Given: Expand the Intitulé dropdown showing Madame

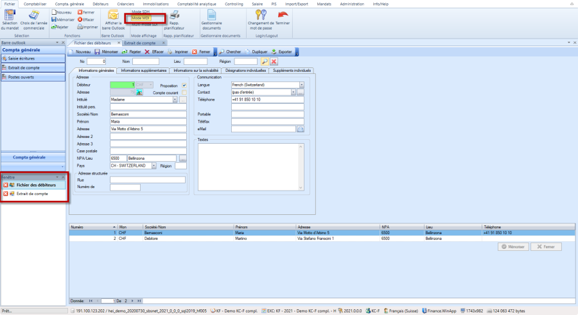Looking at the screenshot, I should 175,99.
